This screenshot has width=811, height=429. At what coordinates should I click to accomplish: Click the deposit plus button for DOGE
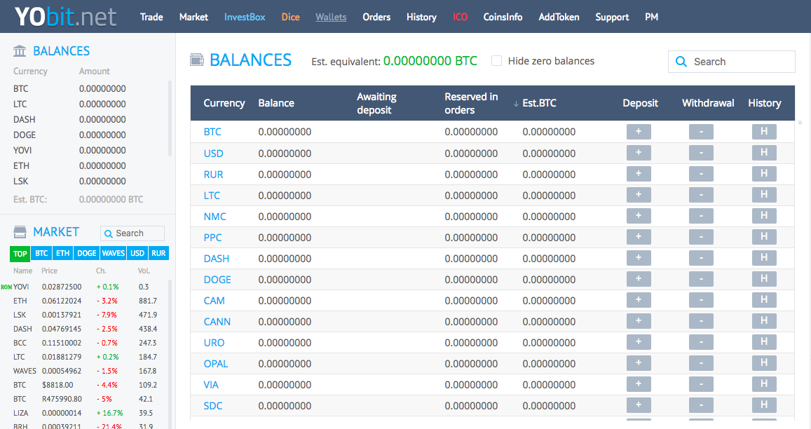pos(639,279)
